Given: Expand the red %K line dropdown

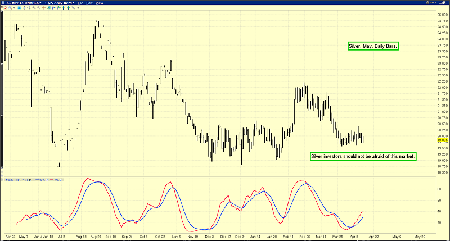Looking at the screenshot, I should point(60,180).
